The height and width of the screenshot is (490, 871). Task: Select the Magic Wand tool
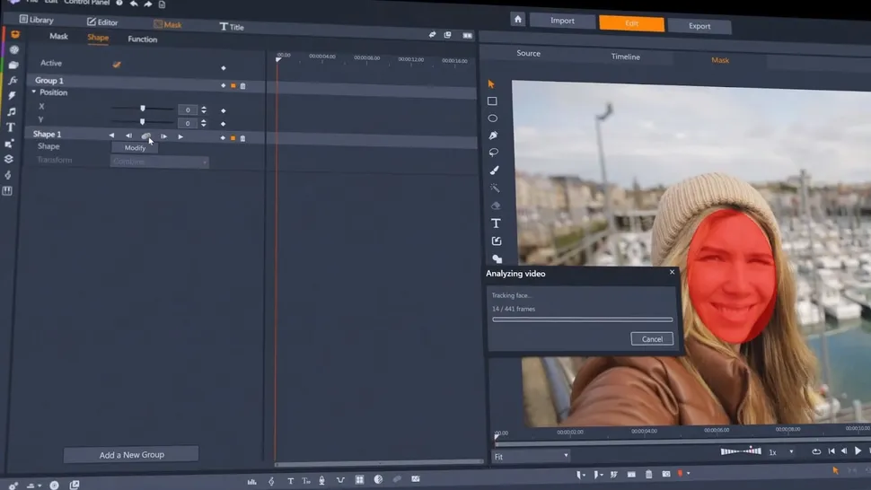495,188
